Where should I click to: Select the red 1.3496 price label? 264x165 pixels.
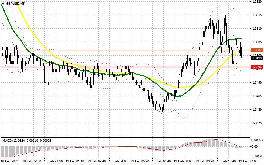(257, 67)
